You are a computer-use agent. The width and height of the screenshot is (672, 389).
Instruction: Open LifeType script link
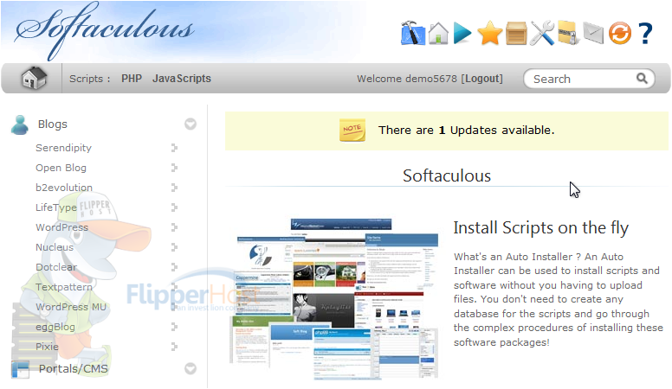56,207
